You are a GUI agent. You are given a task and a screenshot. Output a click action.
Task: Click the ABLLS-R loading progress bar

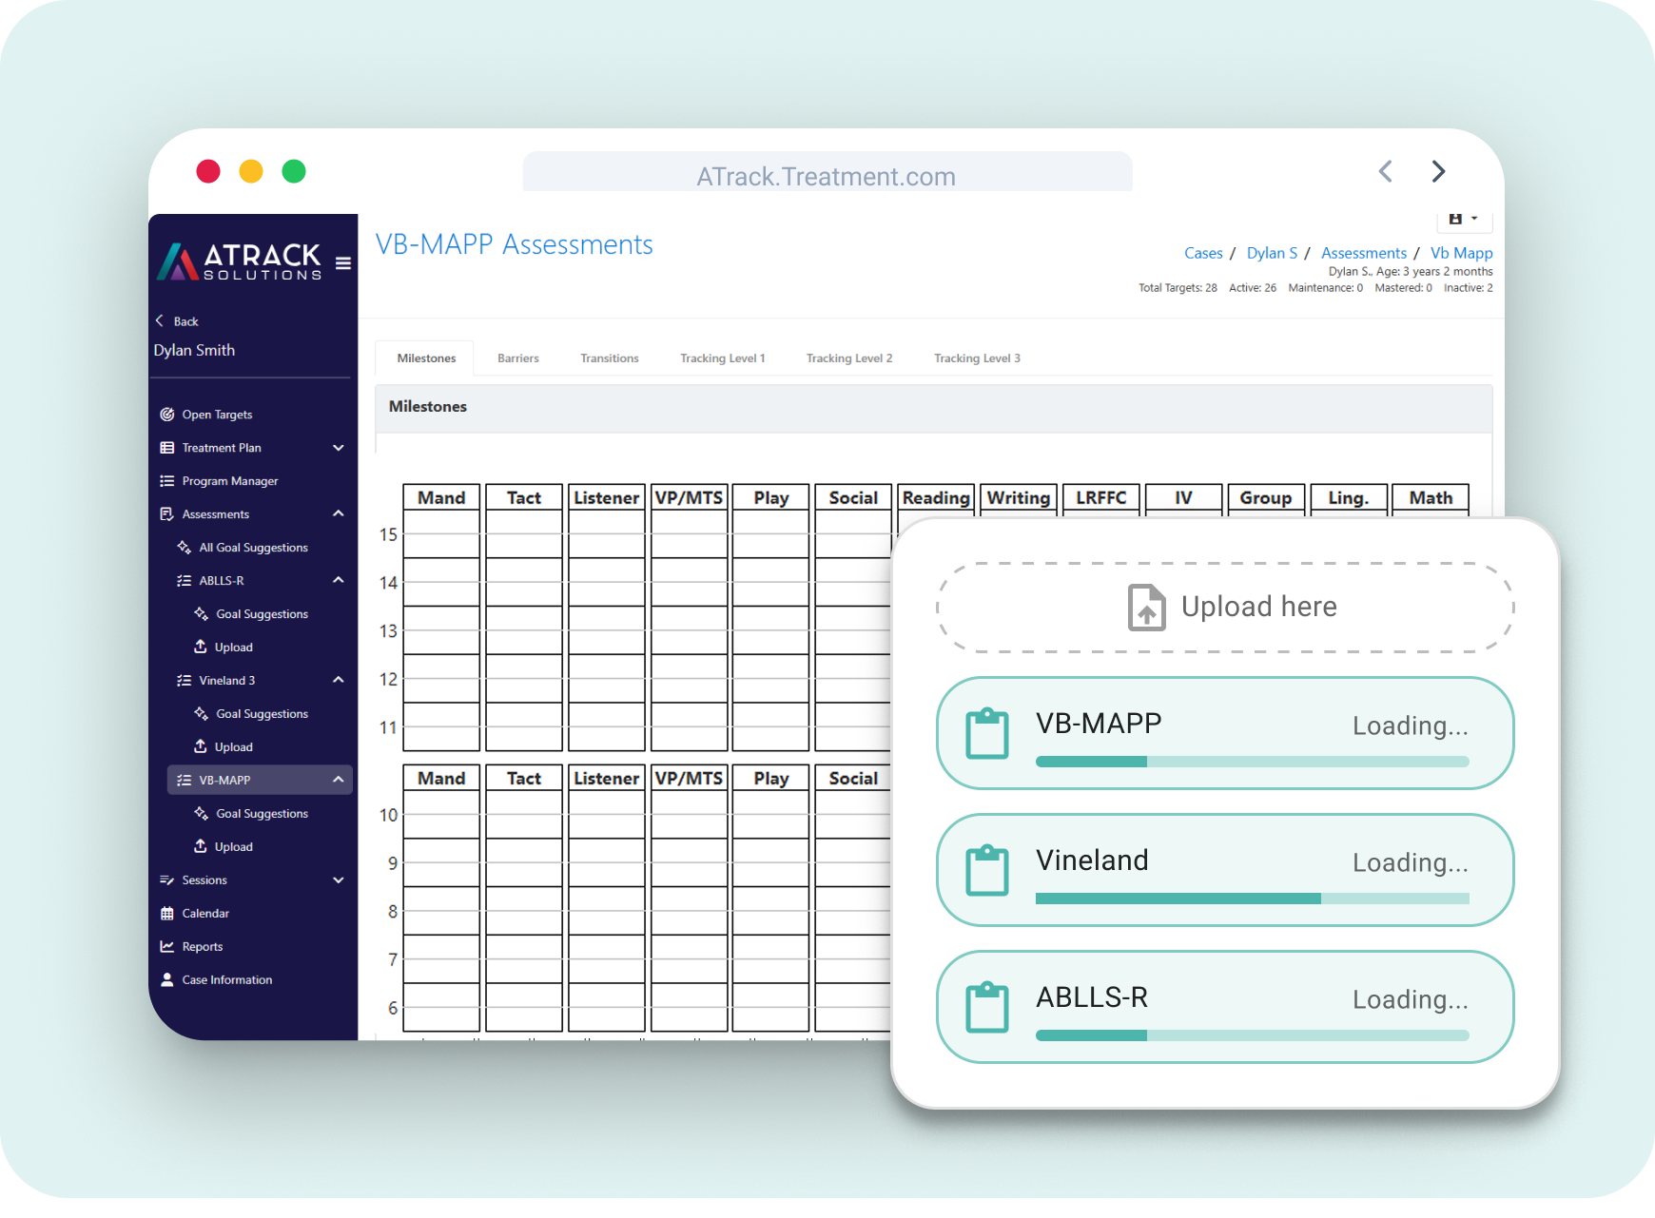tap(1252, 1035)
